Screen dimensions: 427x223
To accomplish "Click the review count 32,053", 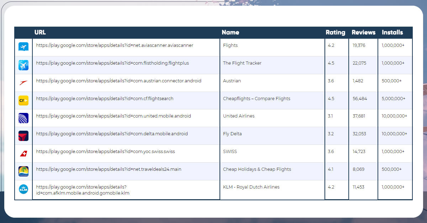I will 359,134.
